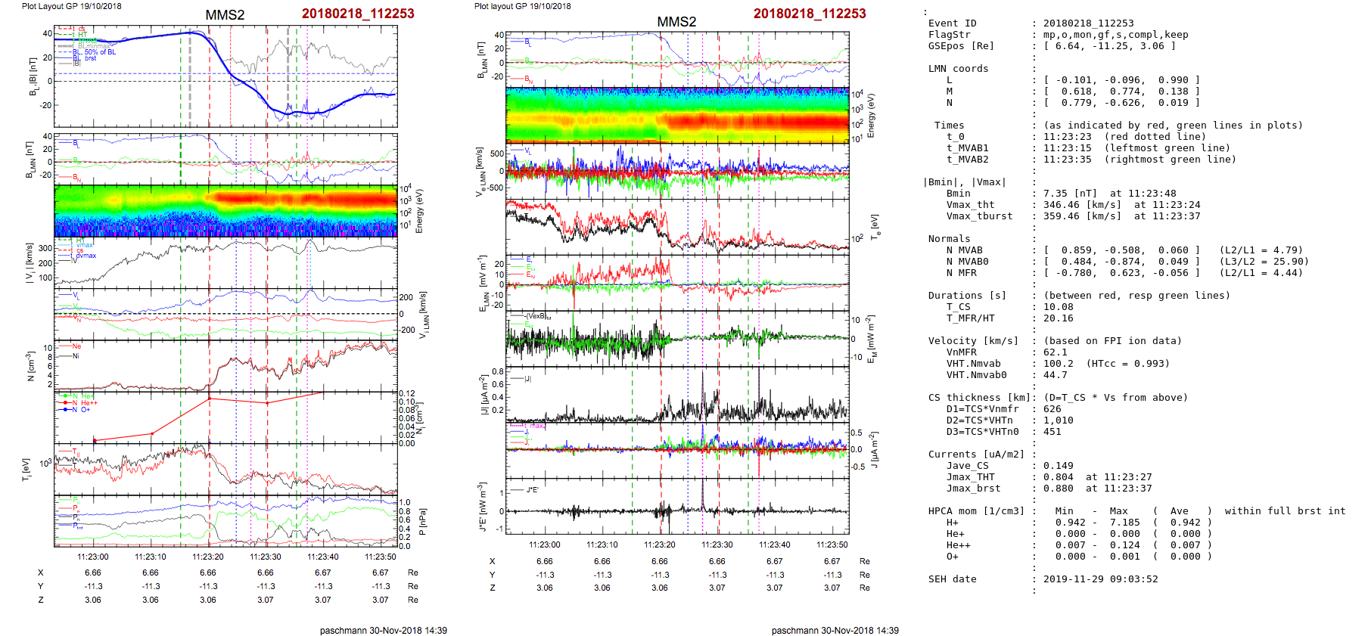Click the 'MMS2' title of the right plot

[676, 22]
